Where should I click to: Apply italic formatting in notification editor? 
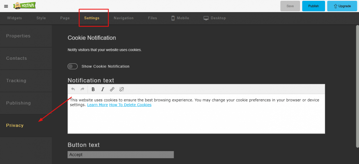tap(103, 89)
